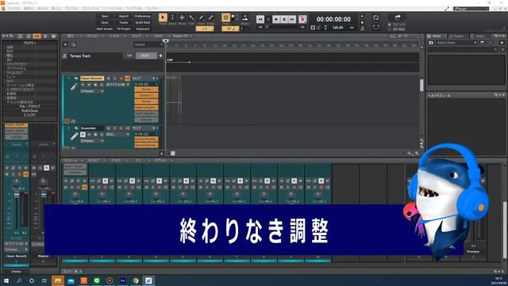Screen dimensions: 508x286
Task: Start playback with the Play button
Action: point(276,19)
